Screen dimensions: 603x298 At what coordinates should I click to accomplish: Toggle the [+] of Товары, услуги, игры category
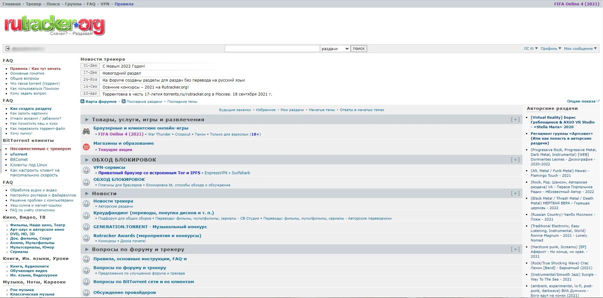[x=515, y=119]
